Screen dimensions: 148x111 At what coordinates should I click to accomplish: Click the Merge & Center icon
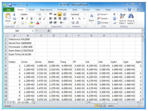pyautogui.click(x=65, y=19)
